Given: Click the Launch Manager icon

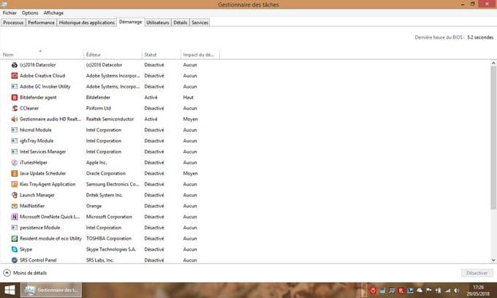Looking at the screenshot, I should click(15, 195).
